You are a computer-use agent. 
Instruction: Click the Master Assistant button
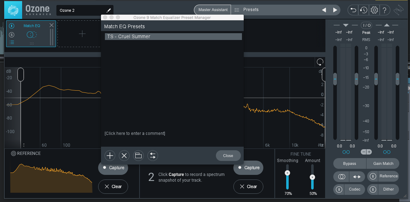[213, 10]
